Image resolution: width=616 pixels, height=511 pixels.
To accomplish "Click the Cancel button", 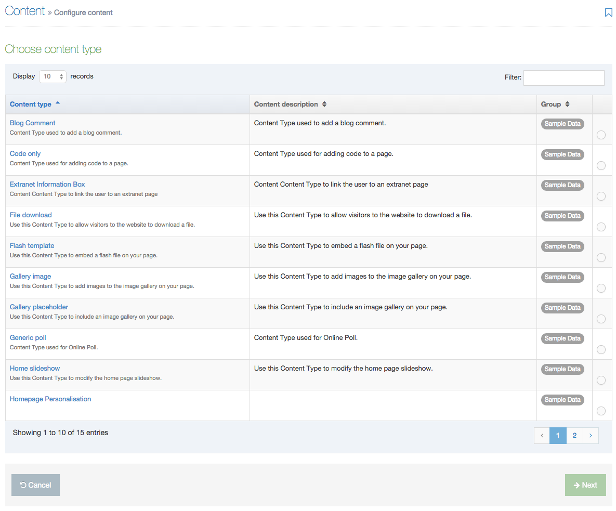I will tap(35, 485).
